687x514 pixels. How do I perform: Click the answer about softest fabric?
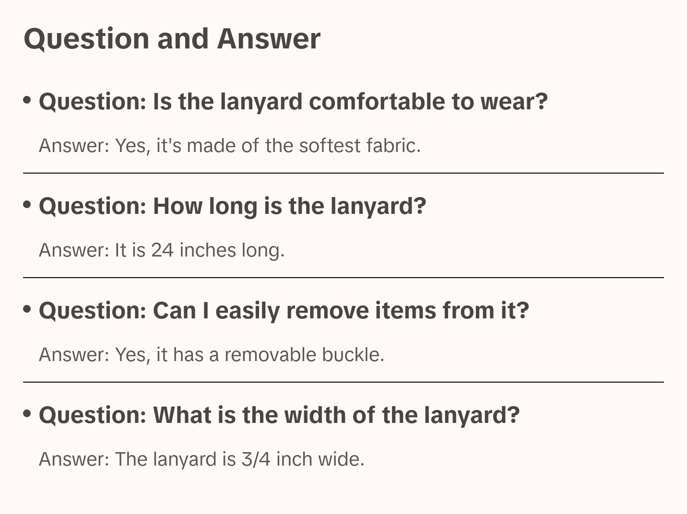coord(229,146)
